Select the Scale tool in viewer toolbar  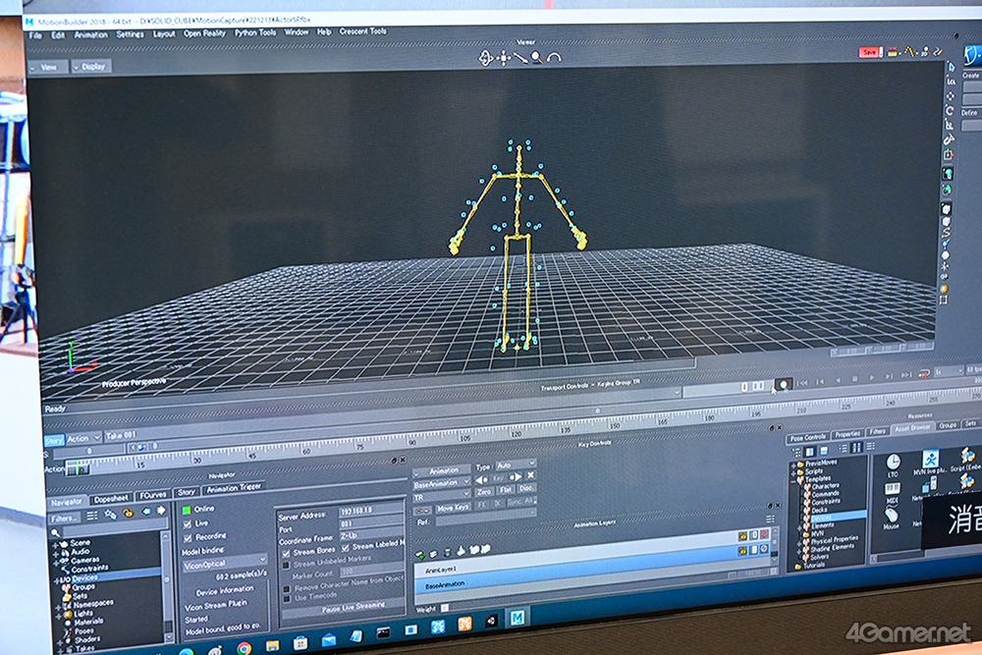pos(950,126)
